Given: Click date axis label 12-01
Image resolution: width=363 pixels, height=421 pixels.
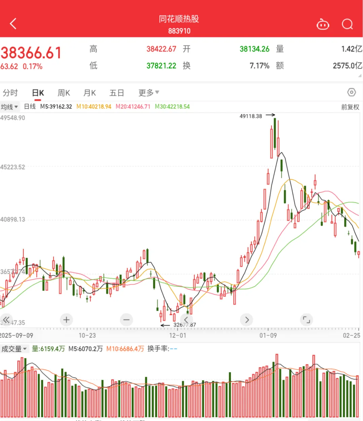Looking at the screenshot, I should 177,336.
